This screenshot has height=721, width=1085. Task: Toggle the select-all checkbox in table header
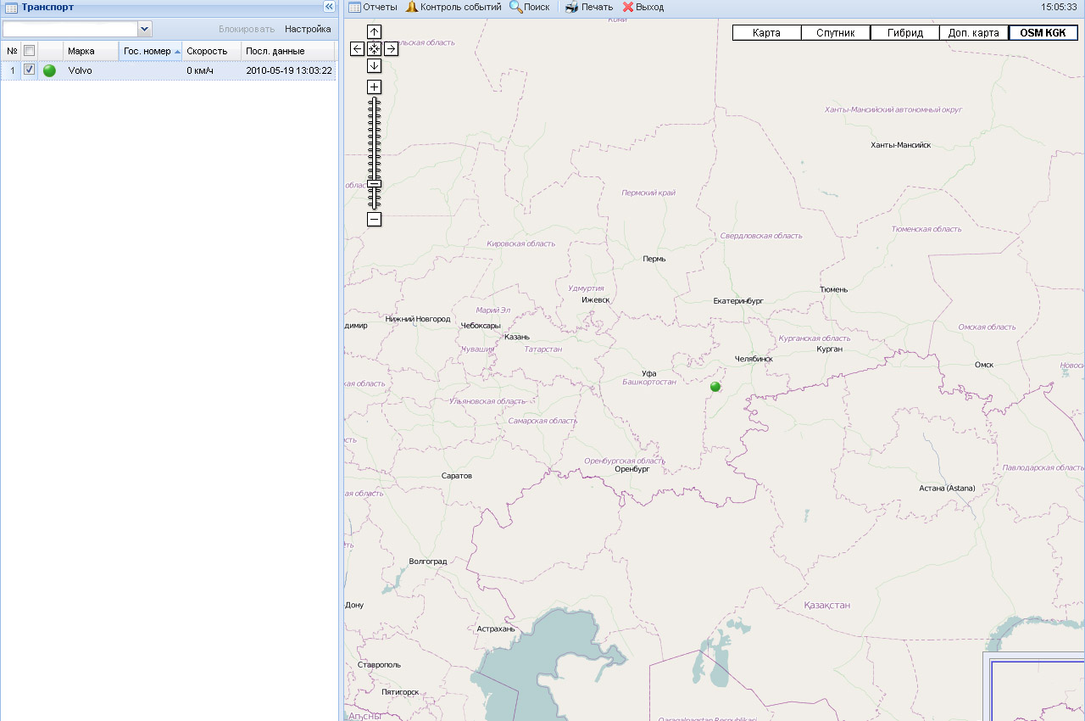(29, 51)
